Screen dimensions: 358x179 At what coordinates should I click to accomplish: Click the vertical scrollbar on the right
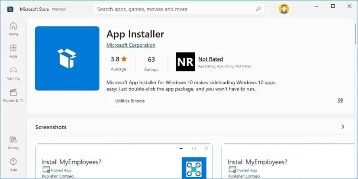(x=355, y=34)
